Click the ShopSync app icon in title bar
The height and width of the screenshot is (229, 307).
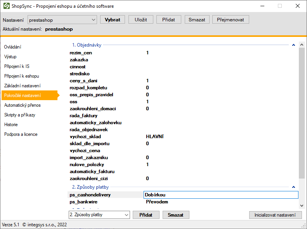pyautogui.click(x=7, y=6)
